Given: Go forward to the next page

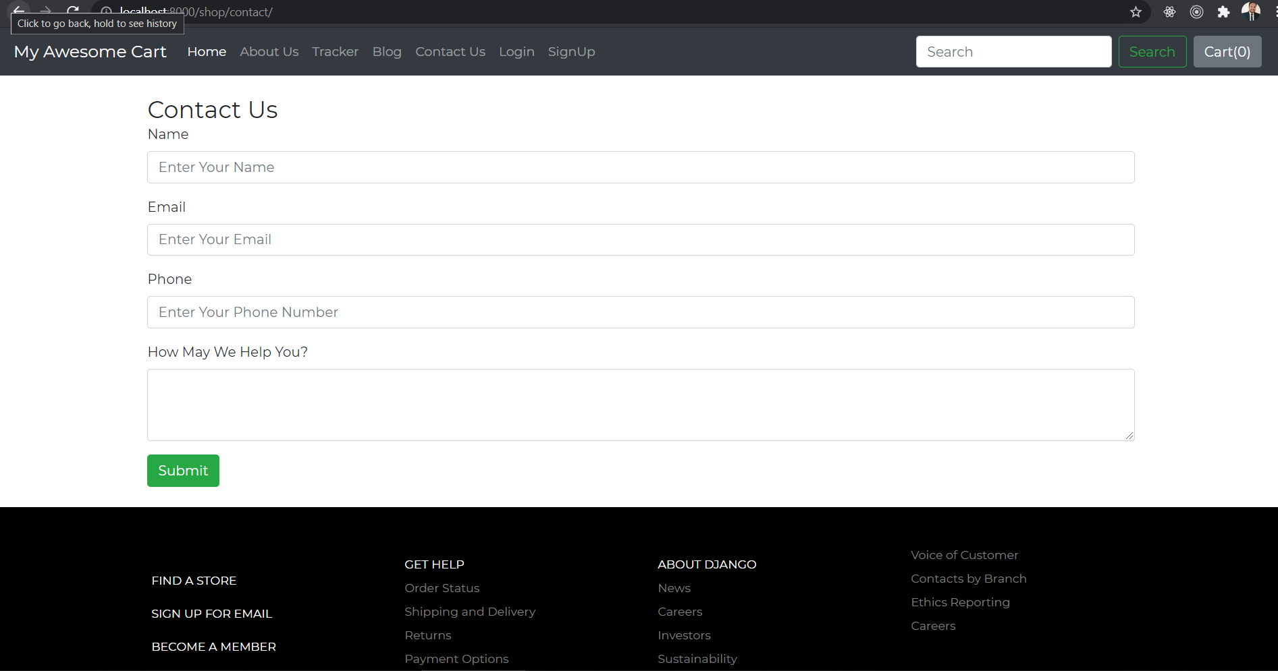Looking at the screenshot, I should 45,11.
